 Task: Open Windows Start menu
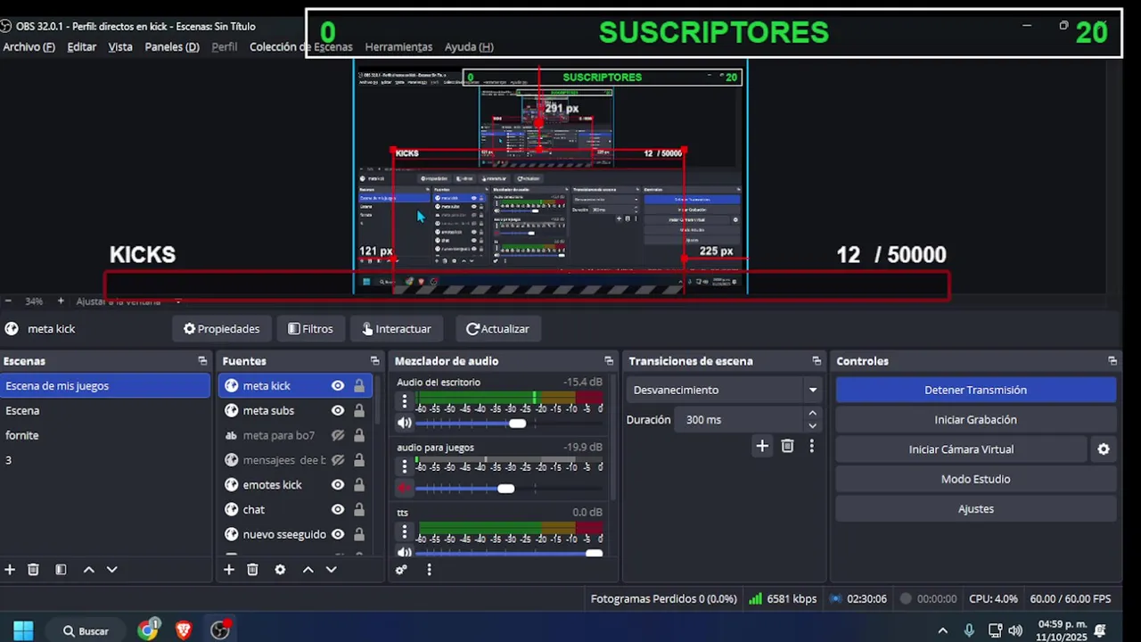pyautogui.click(x=23, y=630)
